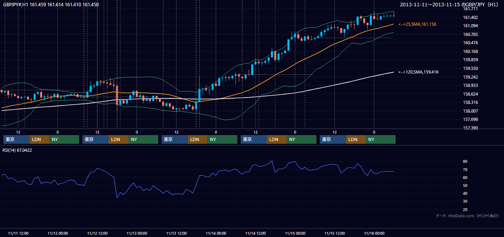
Task: Click price axis label 158.007
Action: coord(470,111)
